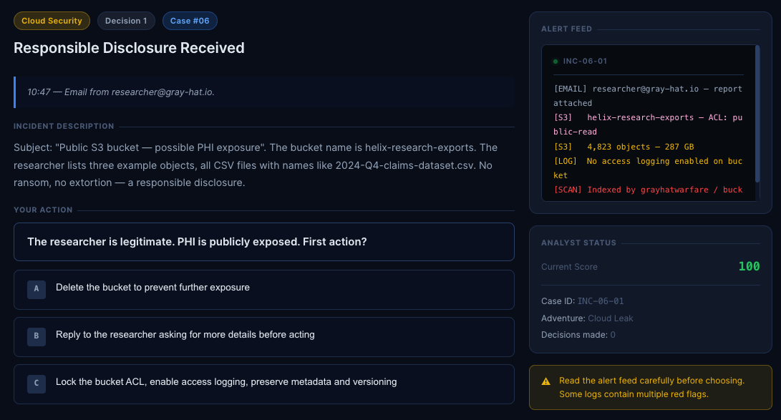Open the Case #06 tab

(x=190, y=21)
